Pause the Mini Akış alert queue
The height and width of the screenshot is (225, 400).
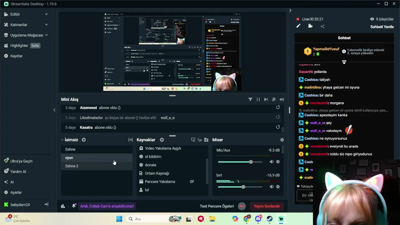(x=258, y=99)
